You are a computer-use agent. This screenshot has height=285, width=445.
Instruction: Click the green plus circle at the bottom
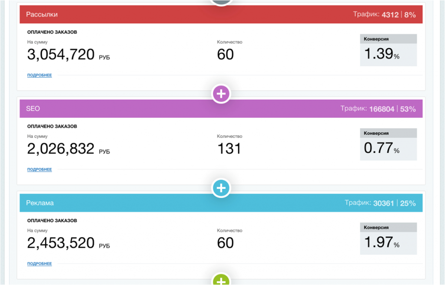(221, 280)
